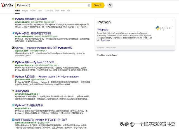Click the lock icon beside runoob.com
This screenshot has height=130, width=179.
click(16, 22)
